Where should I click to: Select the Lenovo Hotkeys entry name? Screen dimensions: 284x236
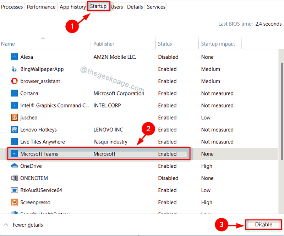pos(38,130)
